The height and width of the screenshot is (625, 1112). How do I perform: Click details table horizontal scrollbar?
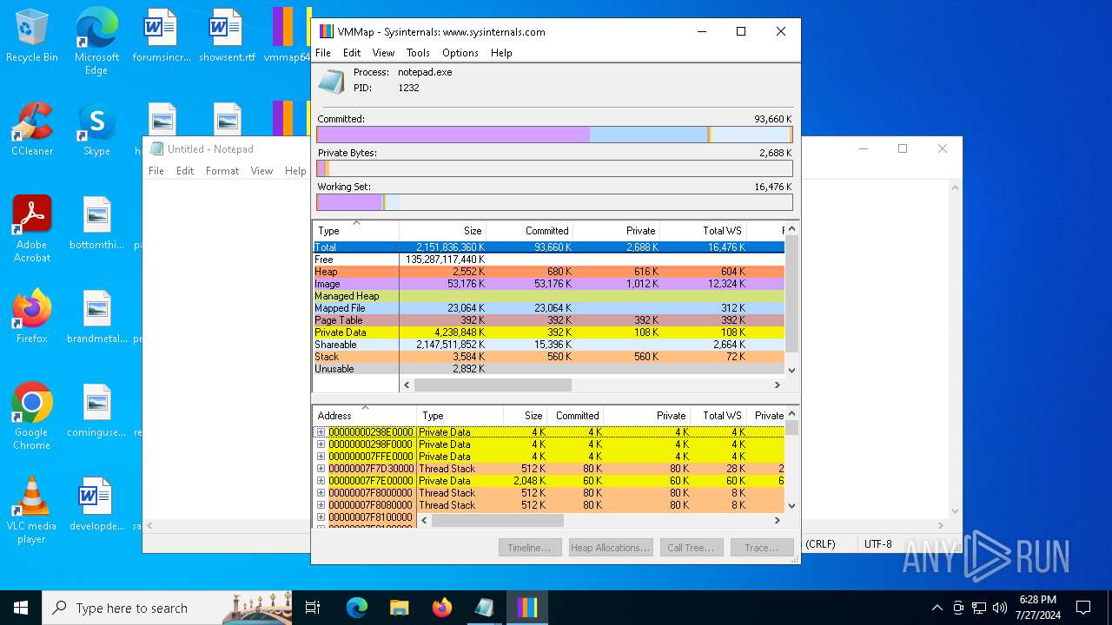pyautogui.click(x=498, y=521)
